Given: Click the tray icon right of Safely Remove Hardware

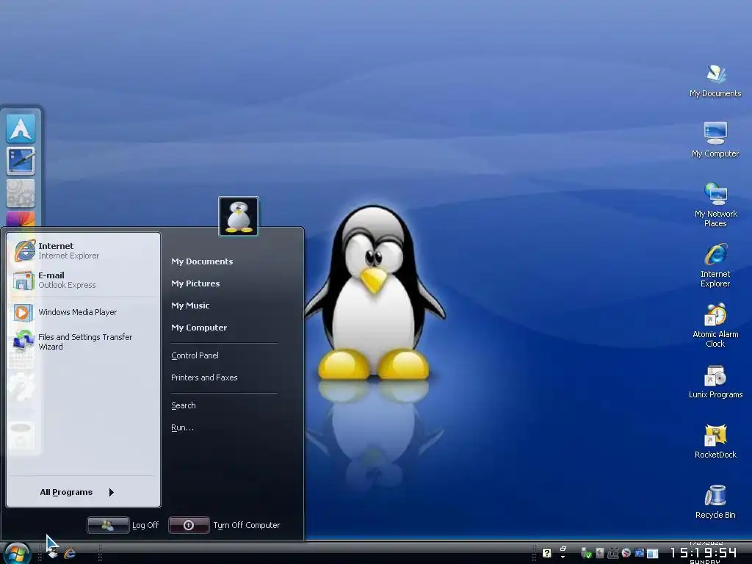Looking at the screenshot, I should pyautogui.click(x=599, y=553).
